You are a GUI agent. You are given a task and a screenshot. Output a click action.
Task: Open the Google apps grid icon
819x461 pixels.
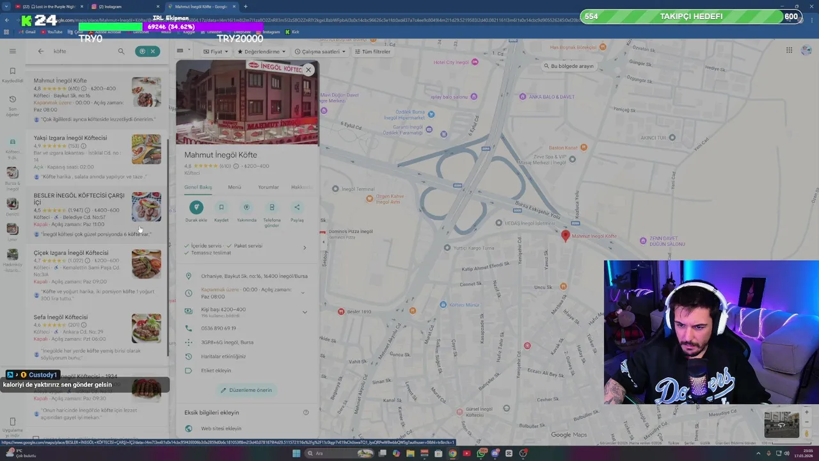(x=789, y=50)
